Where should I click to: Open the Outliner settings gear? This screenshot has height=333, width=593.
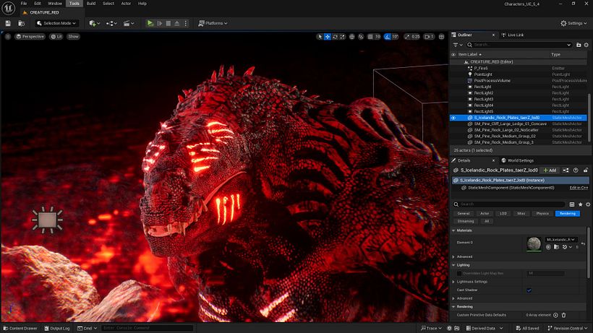tap(586, 45)
